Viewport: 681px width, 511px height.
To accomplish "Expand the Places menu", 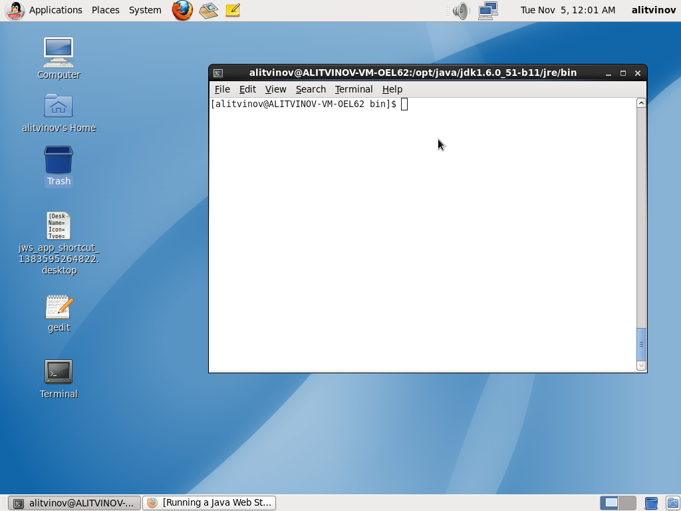I will [x=106, y=10].
